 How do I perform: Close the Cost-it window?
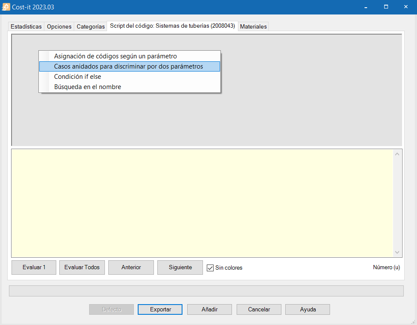[x=406, y=7]
